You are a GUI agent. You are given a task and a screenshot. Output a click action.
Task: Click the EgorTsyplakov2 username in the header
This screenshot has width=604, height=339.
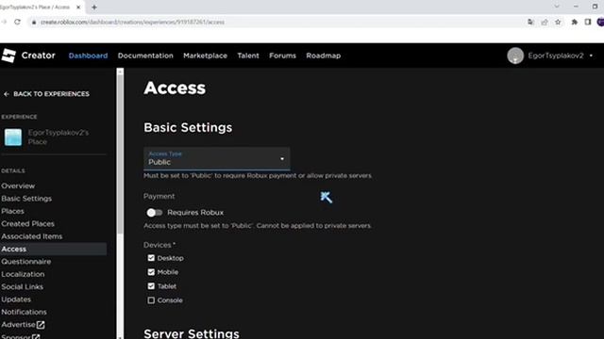tap(556, 56)
